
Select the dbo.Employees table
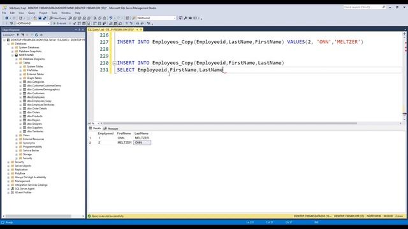click(x=36, y=97)
